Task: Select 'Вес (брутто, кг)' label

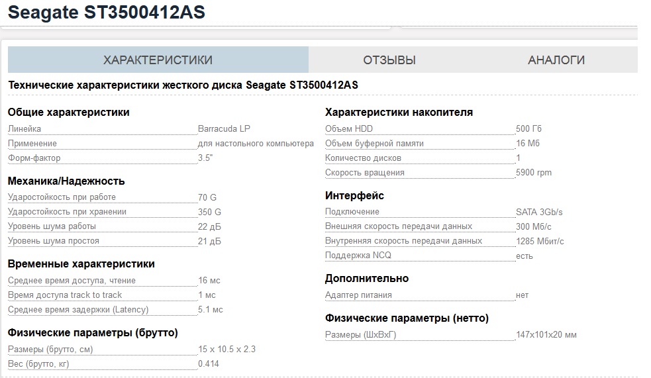Action: (x=38, y=364)
